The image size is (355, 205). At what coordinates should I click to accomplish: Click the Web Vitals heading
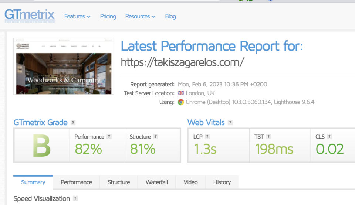[206, 122]
